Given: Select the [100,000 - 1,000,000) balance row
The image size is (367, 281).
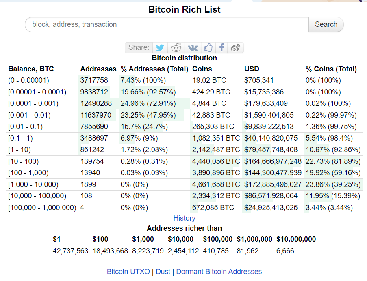Looking at the screenshot, I should tap(184, 208).
